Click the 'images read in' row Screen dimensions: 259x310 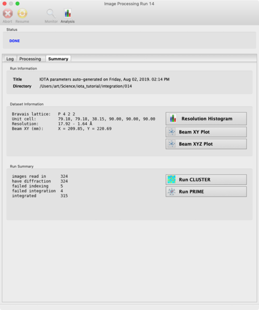pos(40,176)
